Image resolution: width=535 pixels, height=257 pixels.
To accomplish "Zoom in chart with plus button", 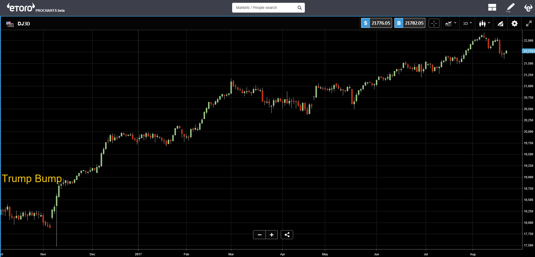I will [272, 235].
